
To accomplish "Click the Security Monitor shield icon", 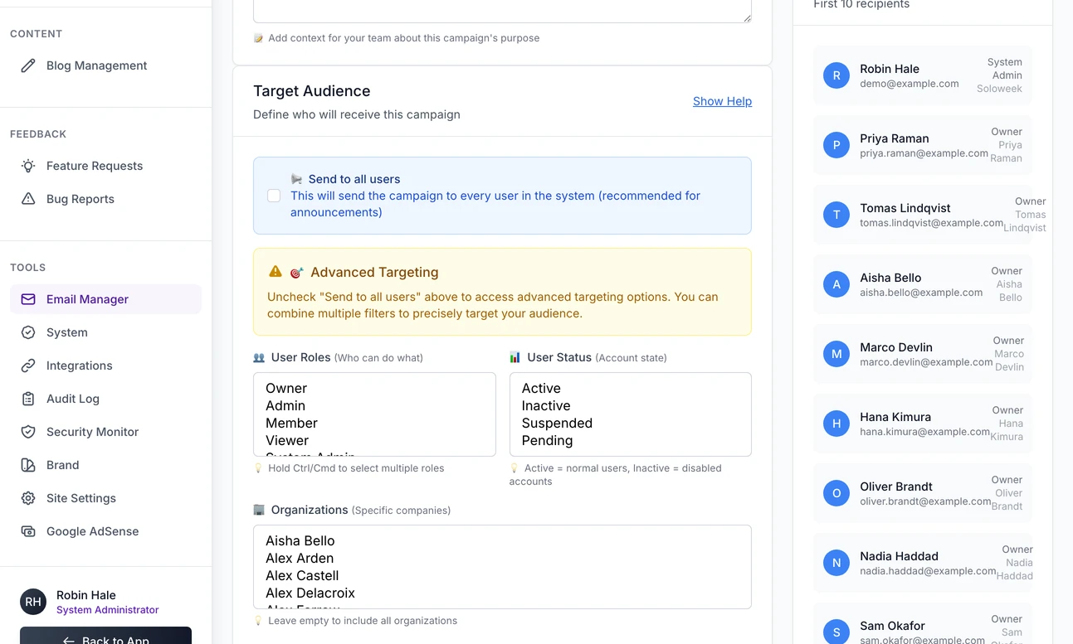I will (28, 432).
